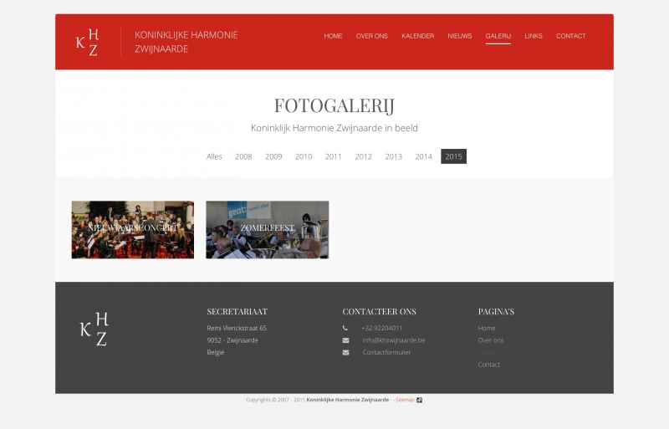Click the SECRETARIAAT footer heading
This screenshot has width=669, height=429.
pyautogui.click(x=237, y=312)
